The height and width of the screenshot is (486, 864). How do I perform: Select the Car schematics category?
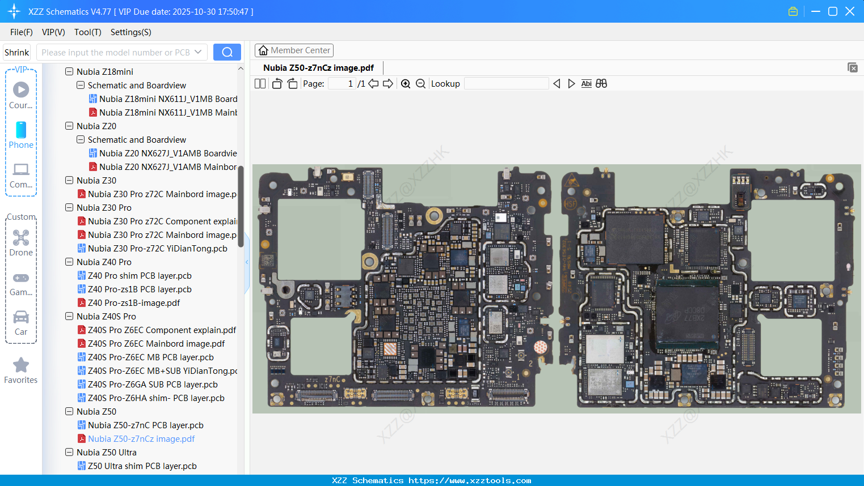point(20,317)
